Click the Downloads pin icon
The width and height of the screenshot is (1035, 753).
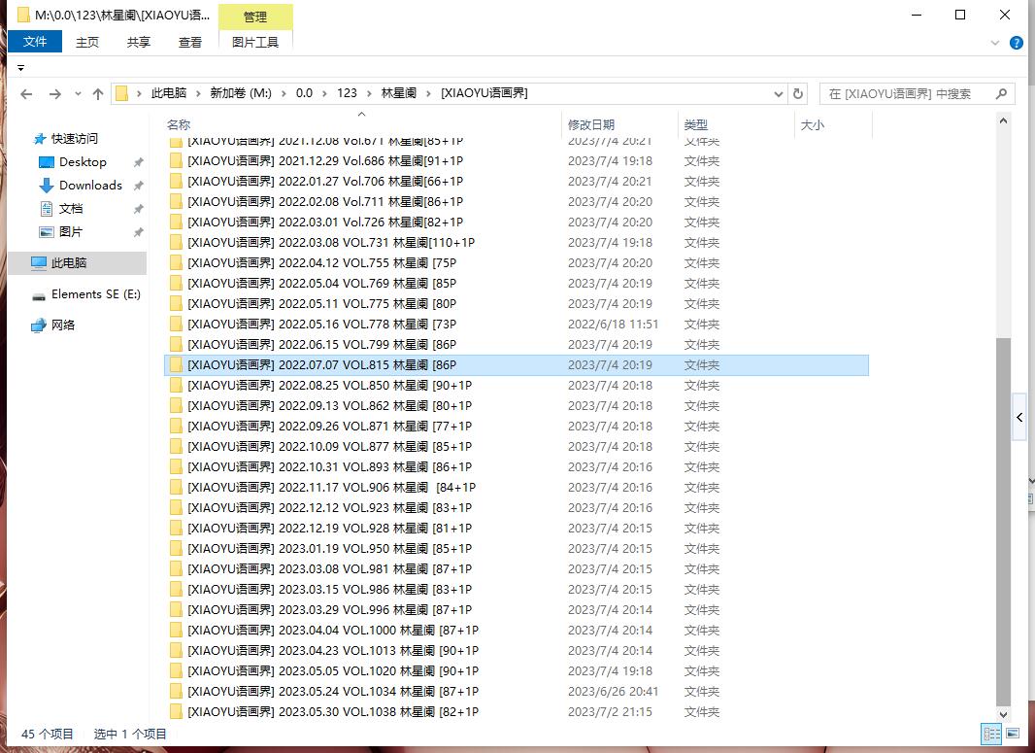coord(138,186)
